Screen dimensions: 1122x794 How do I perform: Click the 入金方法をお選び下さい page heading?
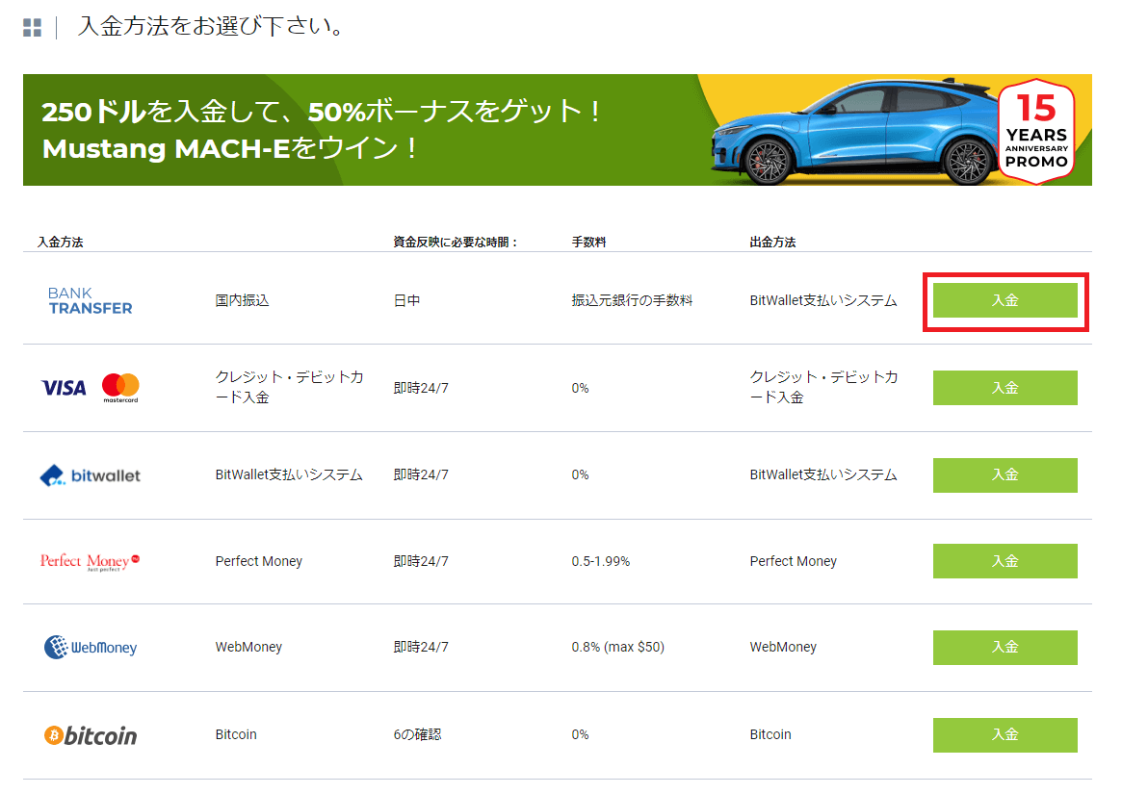pyautogui.click(x=212, y=27)
